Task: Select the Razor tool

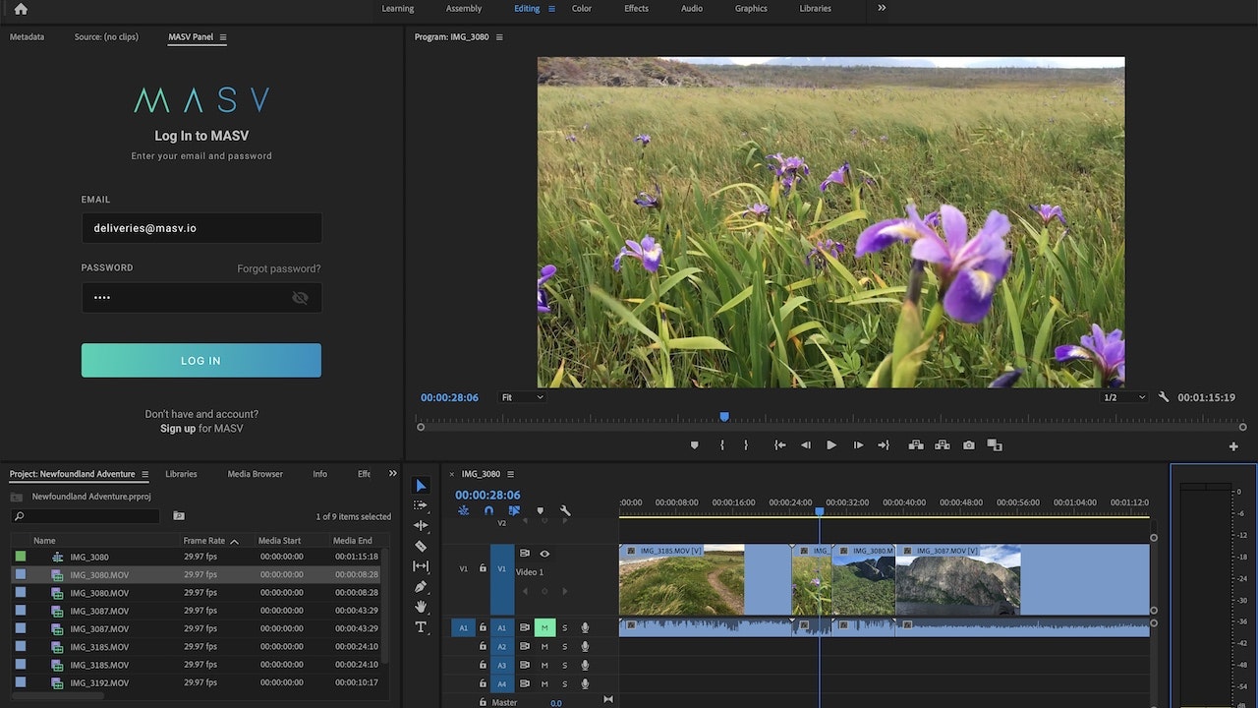Action: (x=421, y=546)
